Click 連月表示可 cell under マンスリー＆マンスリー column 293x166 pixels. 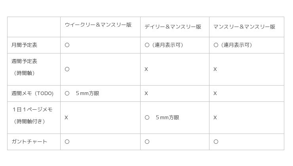[x=234, y=45]
